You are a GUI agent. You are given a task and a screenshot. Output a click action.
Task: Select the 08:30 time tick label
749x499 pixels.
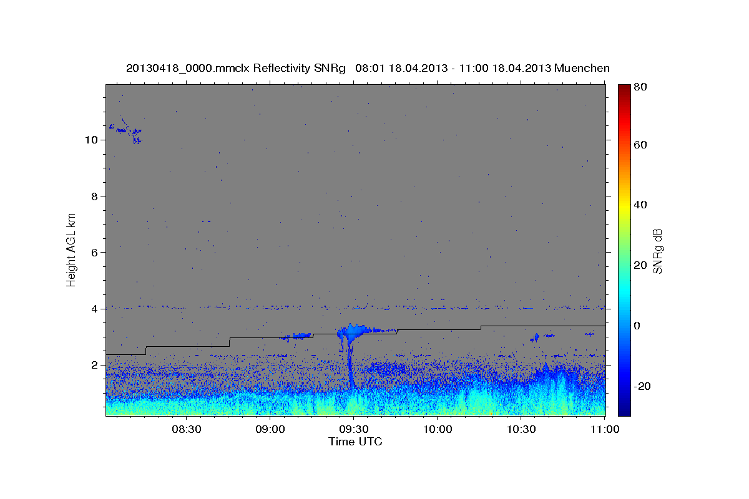coord(187,430)
